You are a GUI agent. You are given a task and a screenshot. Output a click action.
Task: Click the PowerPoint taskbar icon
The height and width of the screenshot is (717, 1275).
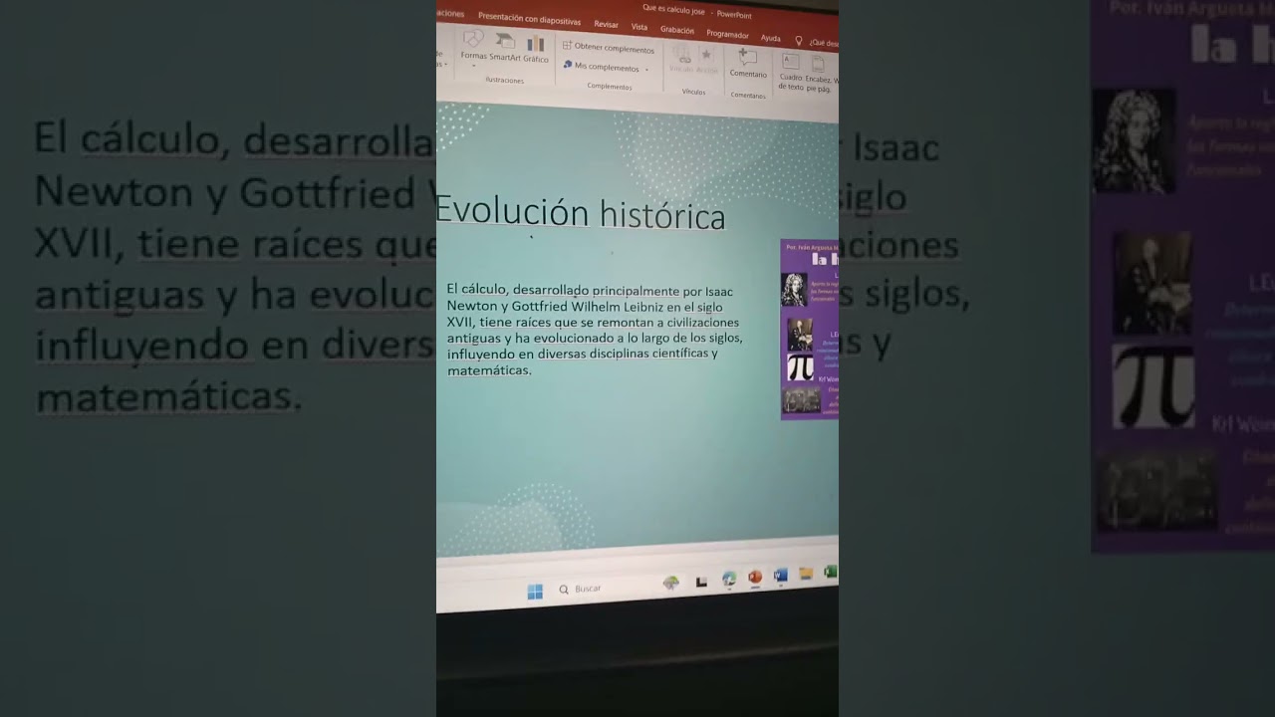tap(755, 577)
